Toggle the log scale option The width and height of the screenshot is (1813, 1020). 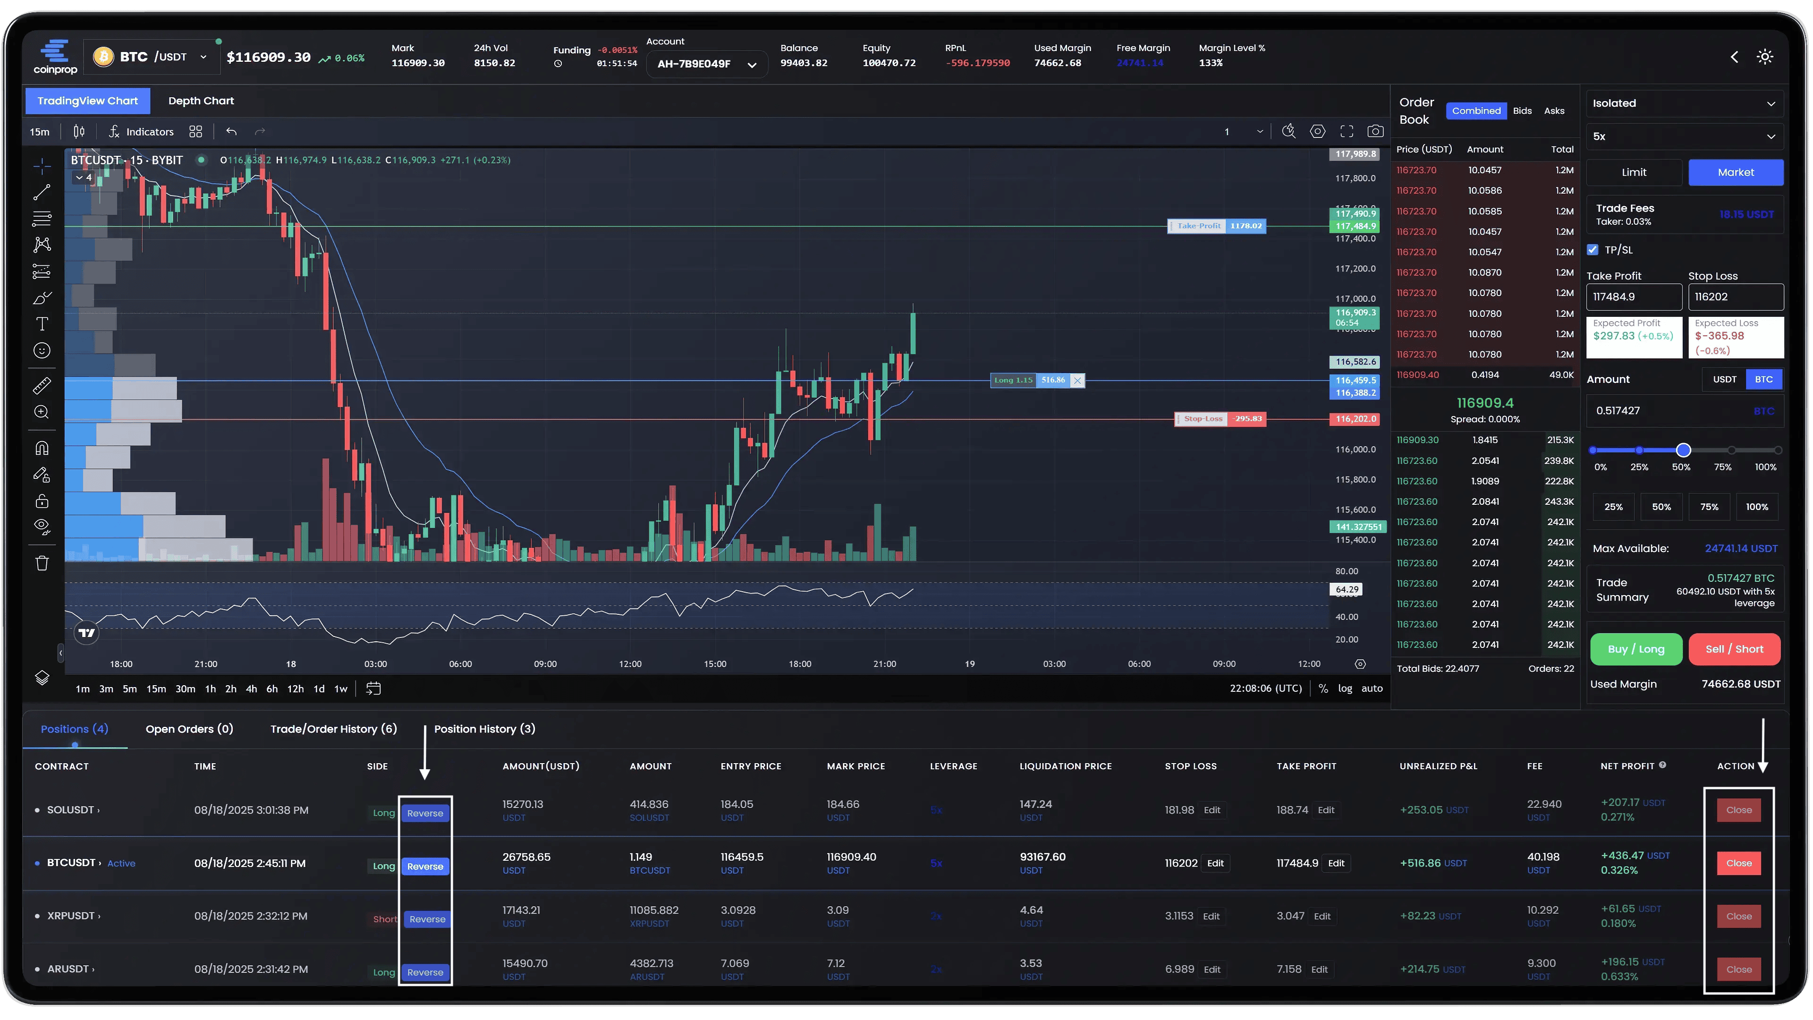coord(1345,688)
